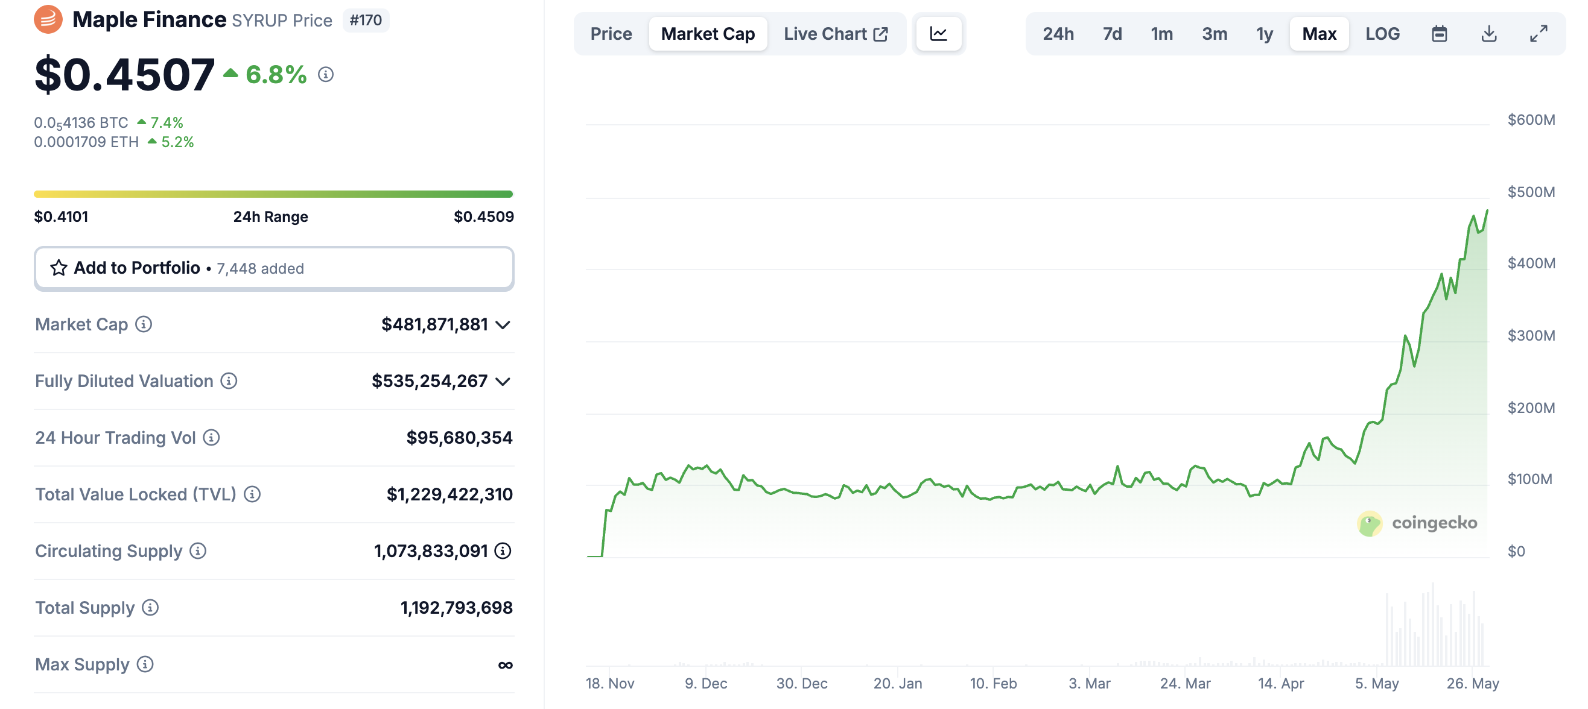Click Add to Portfolio button
1588x709 pixels.
click(x=274, y=268)
